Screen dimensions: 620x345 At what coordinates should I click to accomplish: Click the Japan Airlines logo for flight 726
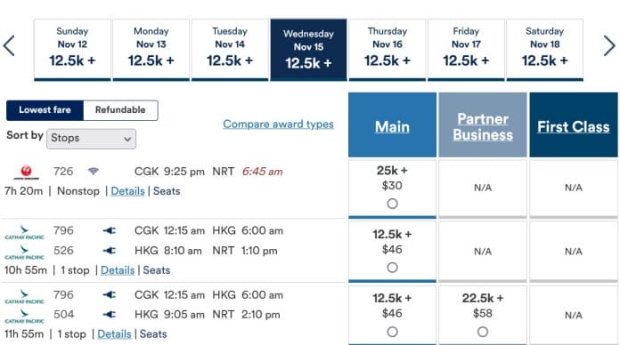tap(26, 172)
